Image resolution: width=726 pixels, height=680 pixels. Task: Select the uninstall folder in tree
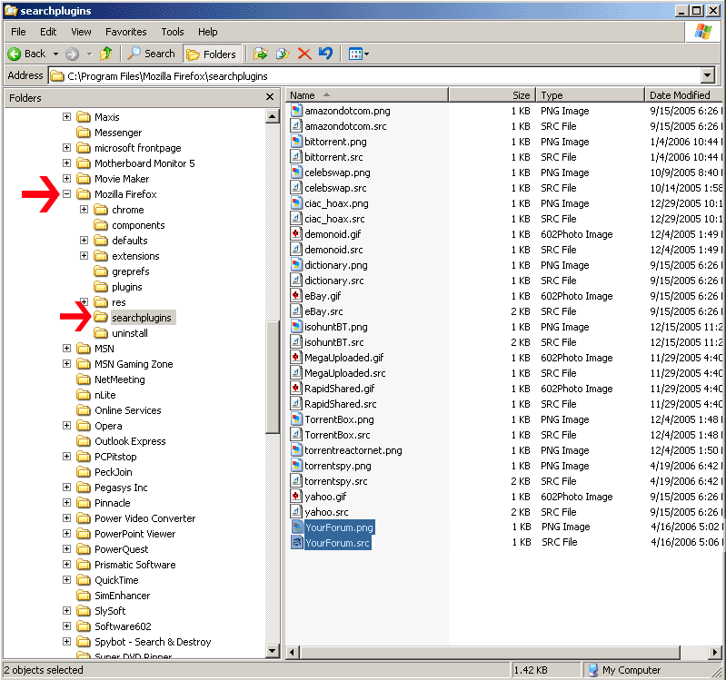[130, 333]
